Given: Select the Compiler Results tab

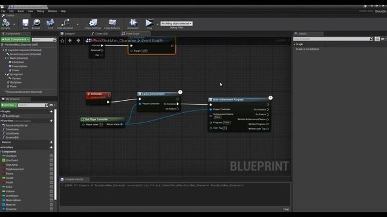Looking at the screenshot, I should coord(74,180).
